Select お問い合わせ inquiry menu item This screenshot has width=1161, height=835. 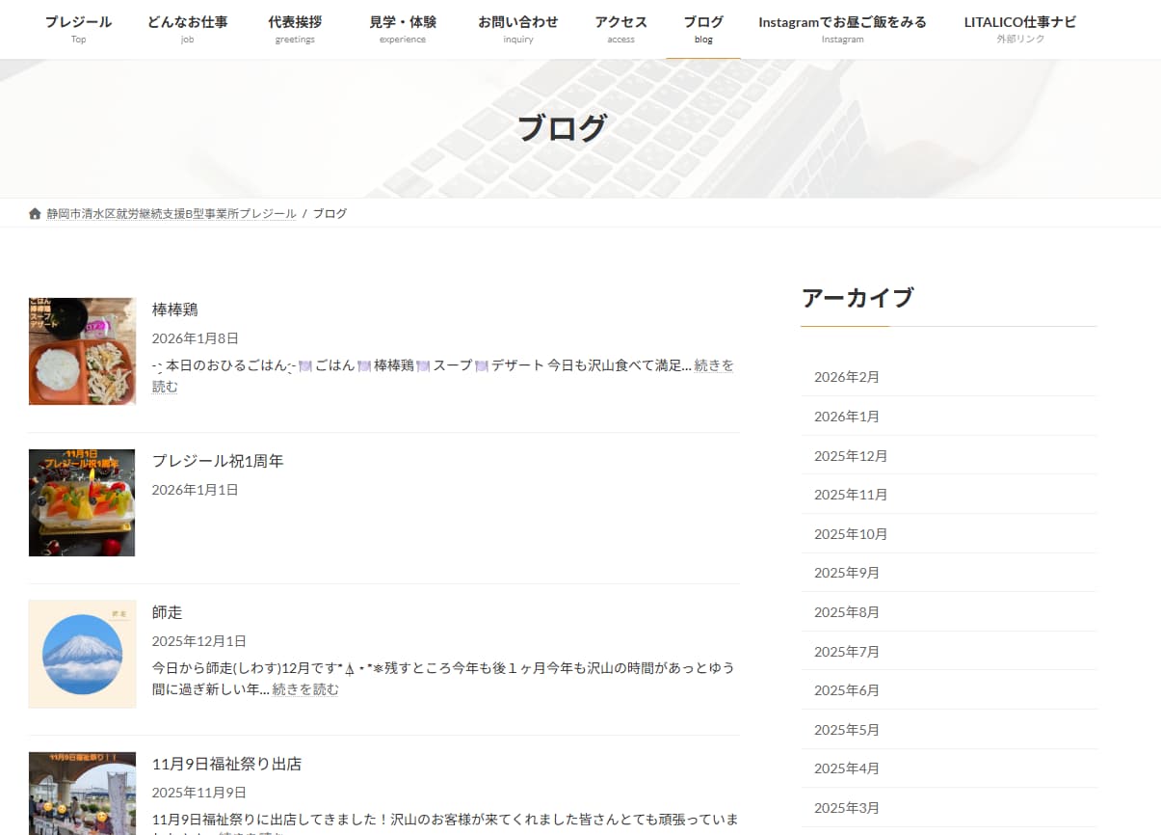[517, 29]
